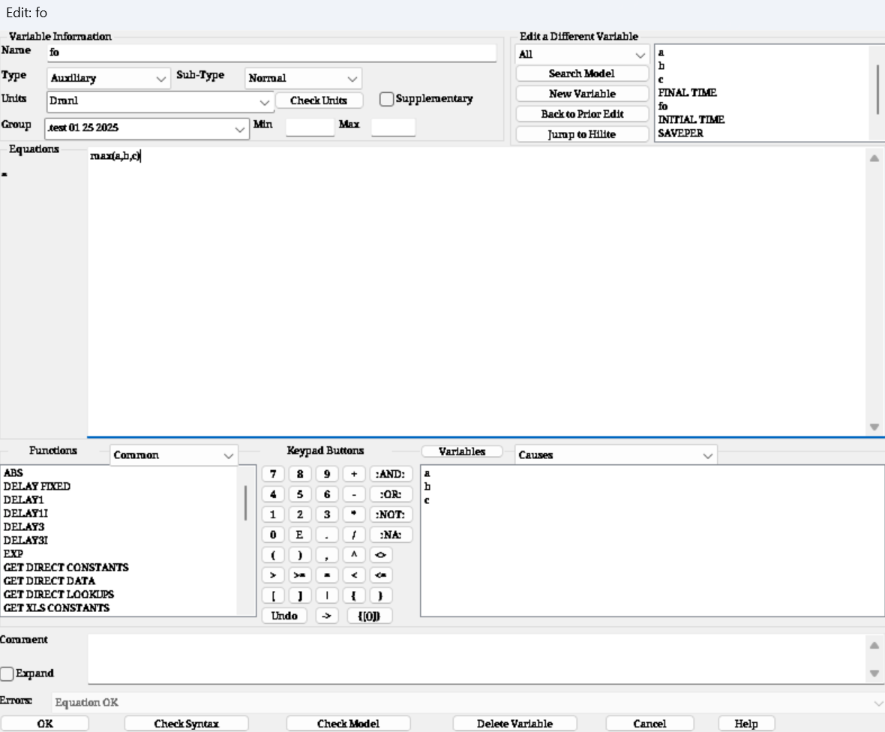Open the Units dropdown showing Dmnl
The image size is (885, 732).
(160, 101)
